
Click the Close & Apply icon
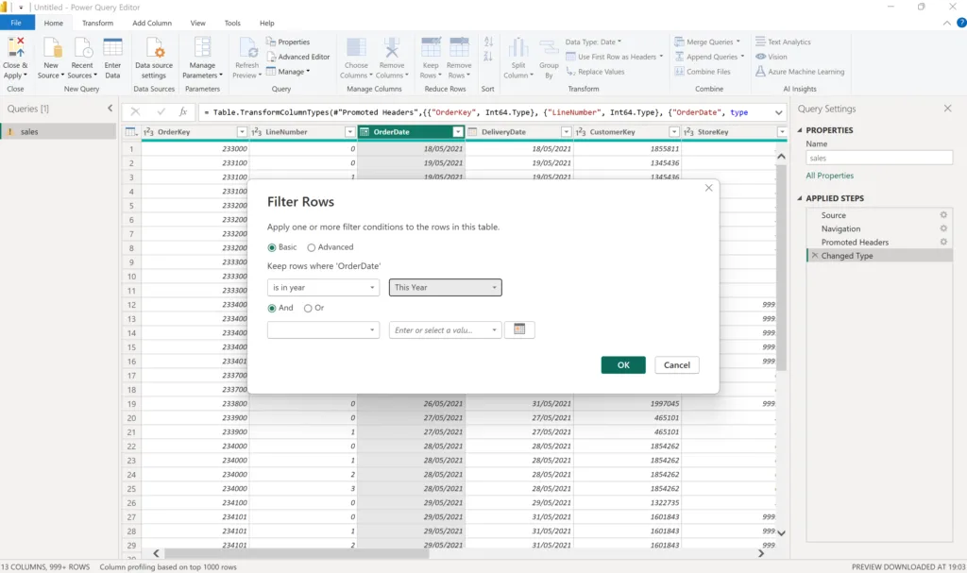(15, 47)
